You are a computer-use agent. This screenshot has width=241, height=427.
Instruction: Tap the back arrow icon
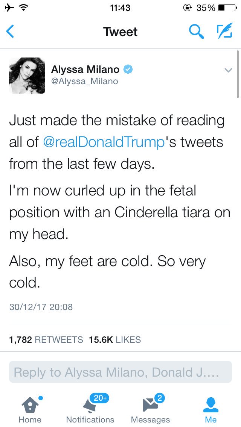tap(10, 32)
